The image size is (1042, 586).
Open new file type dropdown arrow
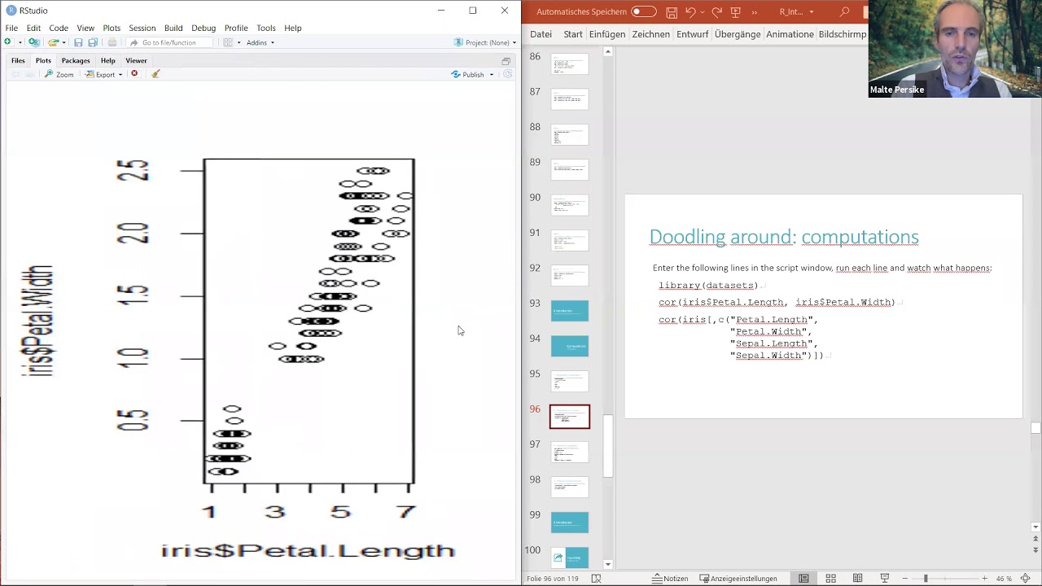pyautogui.click(x=19, y=42)
